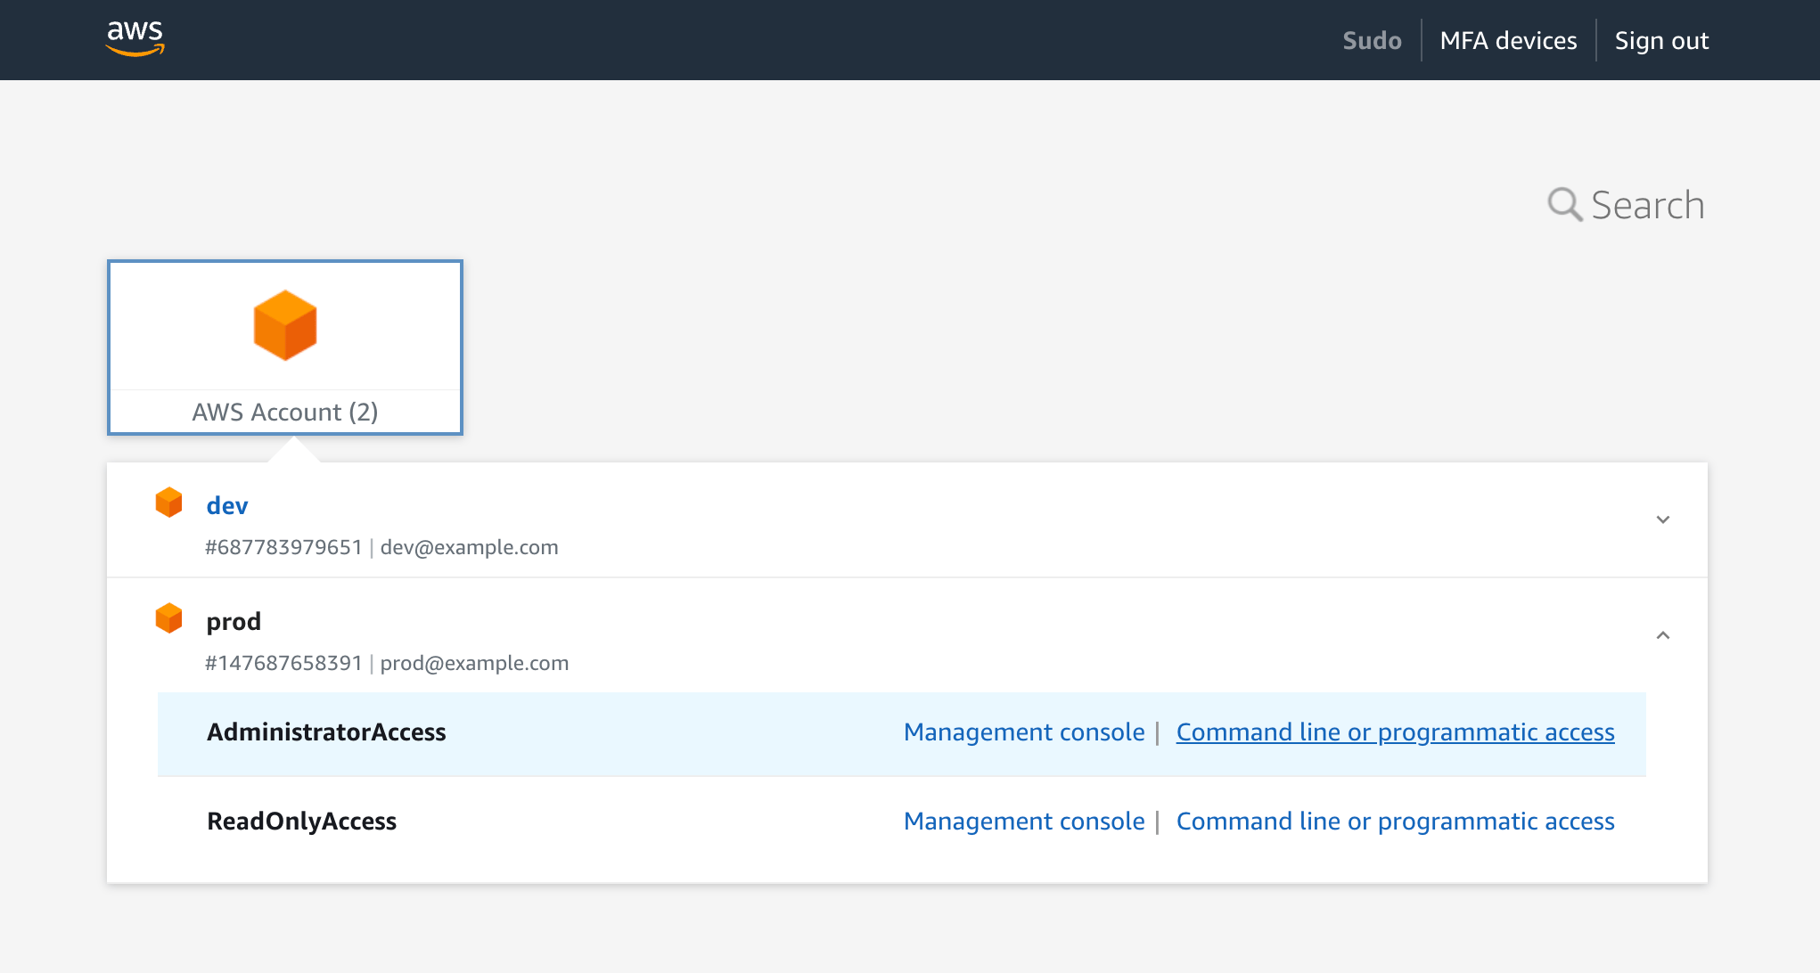1820x973 pixels.
Task: Click the orange cube in AWS Account tile
Action: tap(285, 325)
